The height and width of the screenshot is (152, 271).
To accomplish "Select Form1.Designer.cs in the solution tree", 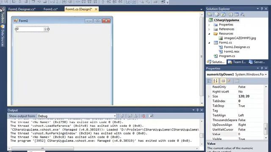I will point(237,47).
